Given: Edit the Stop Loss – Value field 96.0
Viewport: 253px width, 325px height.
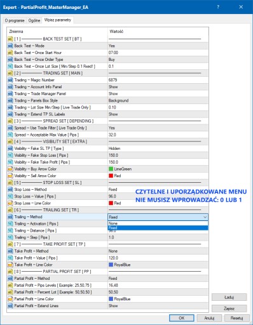Looking at the screenshot, I should [x=158, y=196].
